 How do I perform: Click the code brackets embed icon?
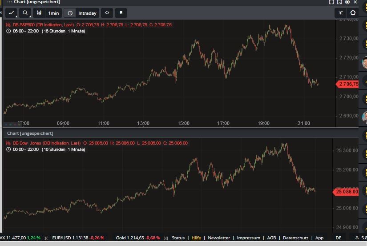(107, 13)
